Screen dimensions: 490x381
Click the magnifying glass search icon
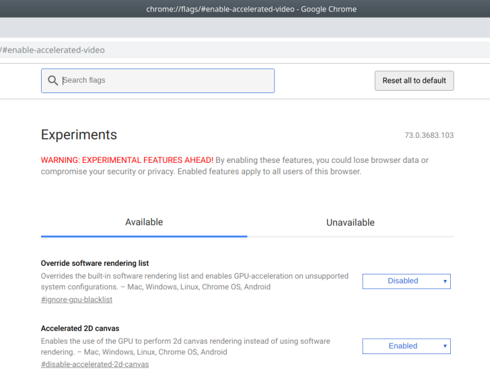tap(53, 80)
